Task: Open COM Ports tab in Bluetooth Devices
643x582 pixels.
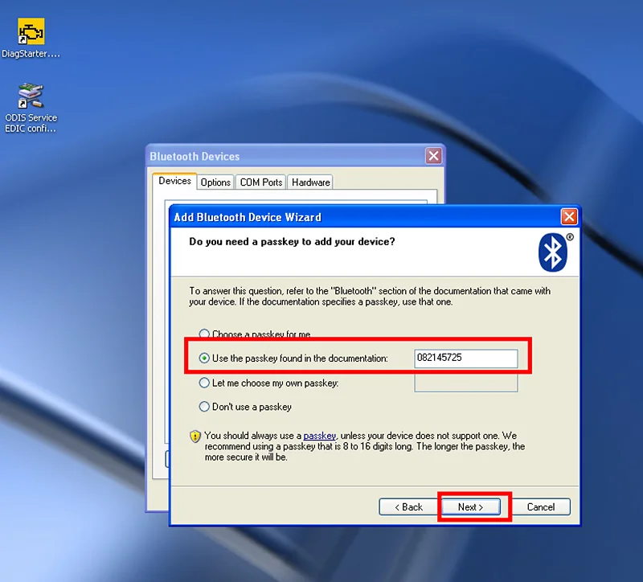Action: [x=260, y=182]
